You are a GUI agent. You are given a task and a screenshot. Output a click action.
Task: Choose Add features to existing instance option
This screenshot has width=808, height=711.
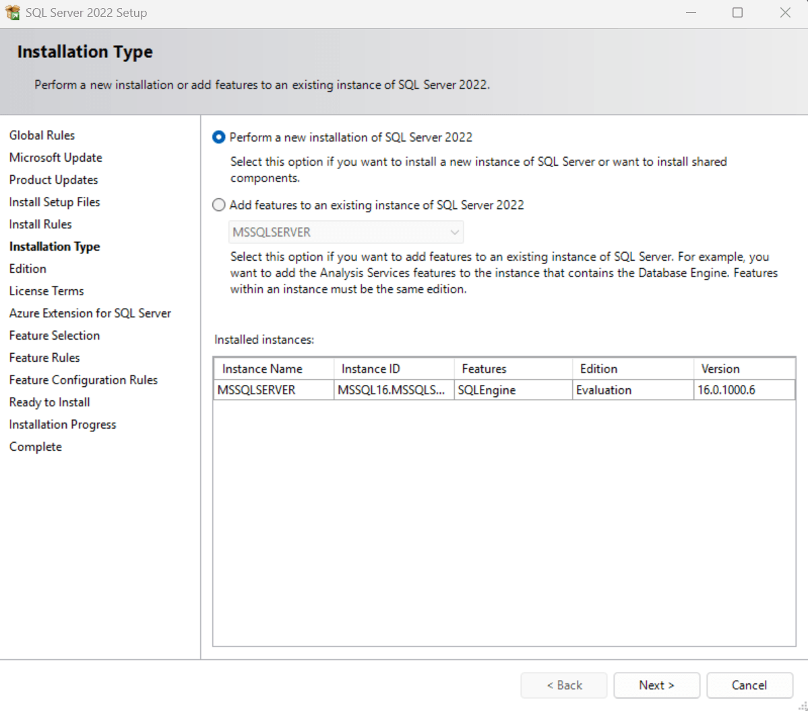point(219,206)
